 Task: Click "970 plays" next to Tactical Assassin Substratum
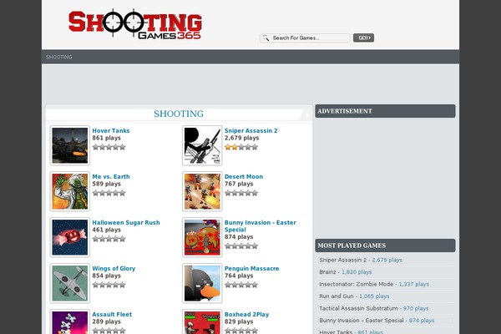tap(416, 308)
